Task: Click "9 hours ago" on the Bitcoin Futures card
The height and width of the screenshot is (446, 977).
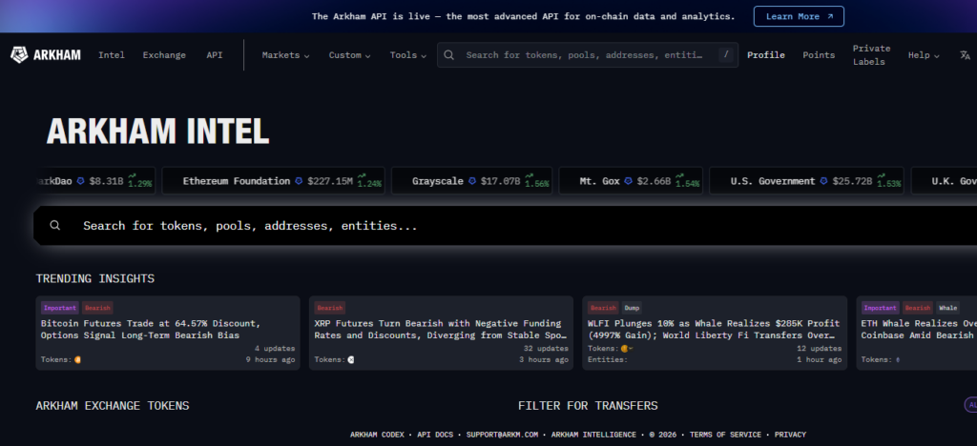Action: click(x=270, y=359)
